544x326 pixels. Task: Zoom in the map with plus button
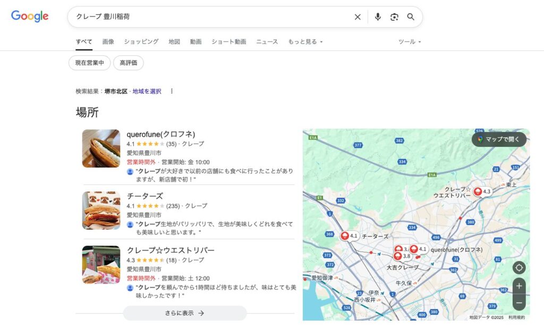coord(519,286)
